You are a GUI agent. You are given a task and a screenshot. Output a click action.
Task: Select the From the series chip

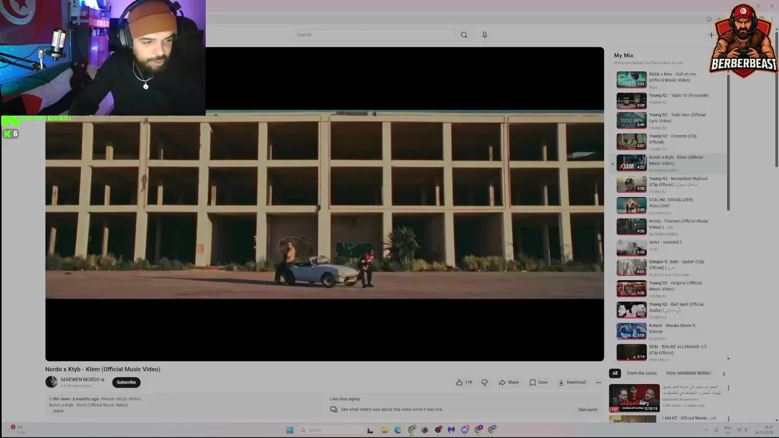click(x=642, y=373)
